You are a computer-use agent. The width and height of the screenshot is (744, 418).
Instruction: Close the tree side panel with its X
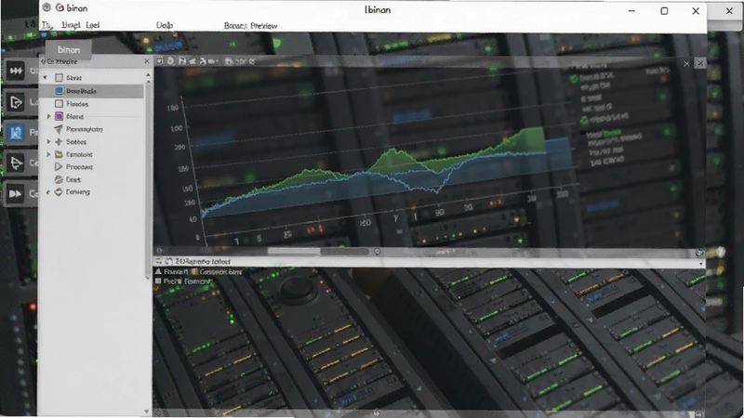click(147, 61)
